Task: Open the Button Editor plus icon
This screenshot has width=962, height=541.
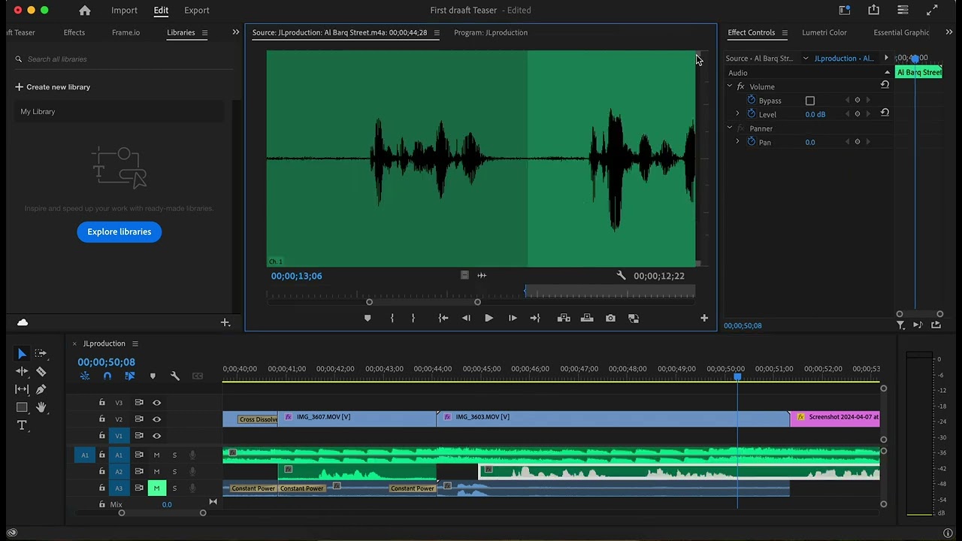Action: click(704, 319)
